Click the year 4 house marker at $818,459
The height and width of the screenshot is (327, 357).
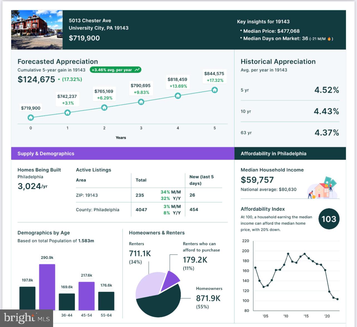point(178,96)
